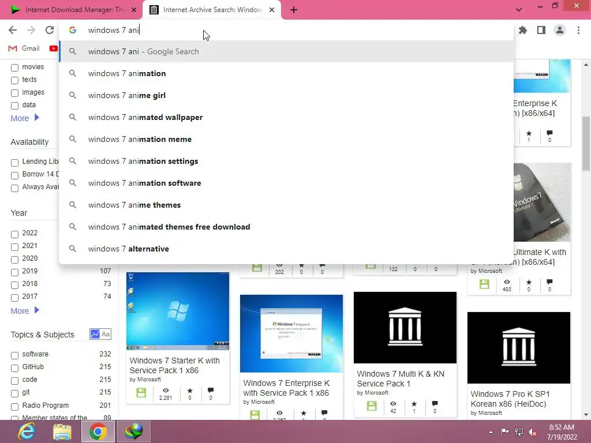
Task: Check the code topic filter
Action: pos(14,381)
